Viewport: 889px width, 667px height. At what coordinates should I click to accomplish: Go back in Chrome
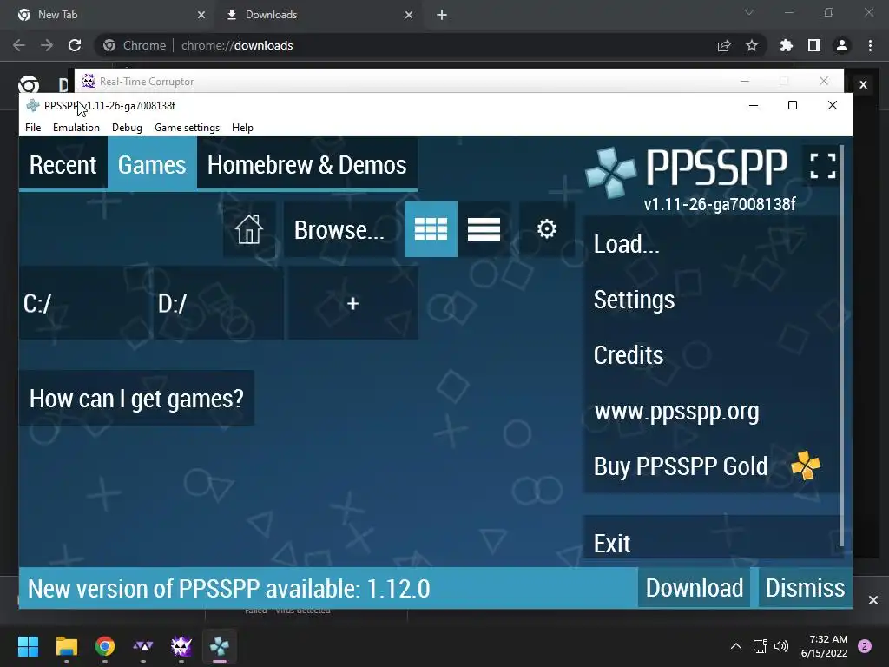point(19,45)
